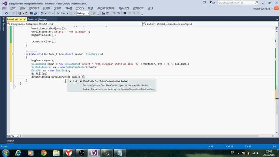Open the BUILD menu
The height and width of the screenshot is (157, 279).
[47, 8]
